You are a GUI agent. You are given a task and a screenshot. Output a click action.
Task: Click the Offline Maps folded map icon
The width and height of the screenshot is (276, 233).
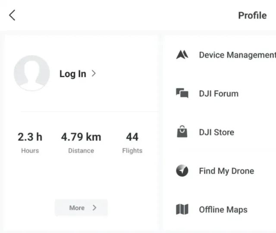[182, 209]
